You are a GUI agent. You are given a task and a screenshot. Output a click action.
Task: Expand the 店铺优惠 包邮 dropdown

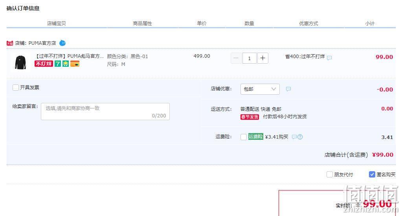(x=260, y=89)
